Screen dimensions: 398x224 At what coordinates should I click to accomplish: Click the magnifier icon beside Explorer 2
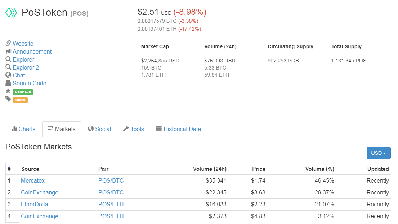[x=8, y=67]
